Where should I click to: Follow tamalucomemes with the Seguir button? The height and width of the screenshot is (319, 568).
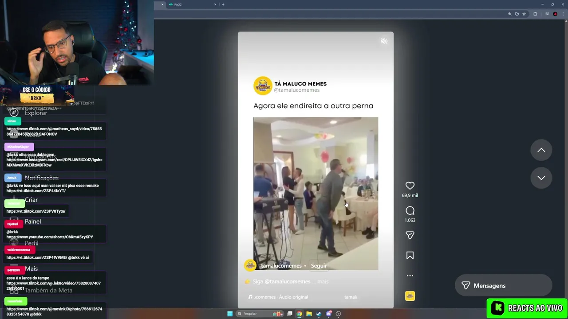pyautogui.click(x=319, y=266)
